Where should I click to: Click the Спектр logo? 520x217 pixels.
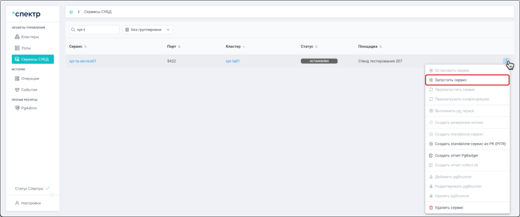click(26, 14)
